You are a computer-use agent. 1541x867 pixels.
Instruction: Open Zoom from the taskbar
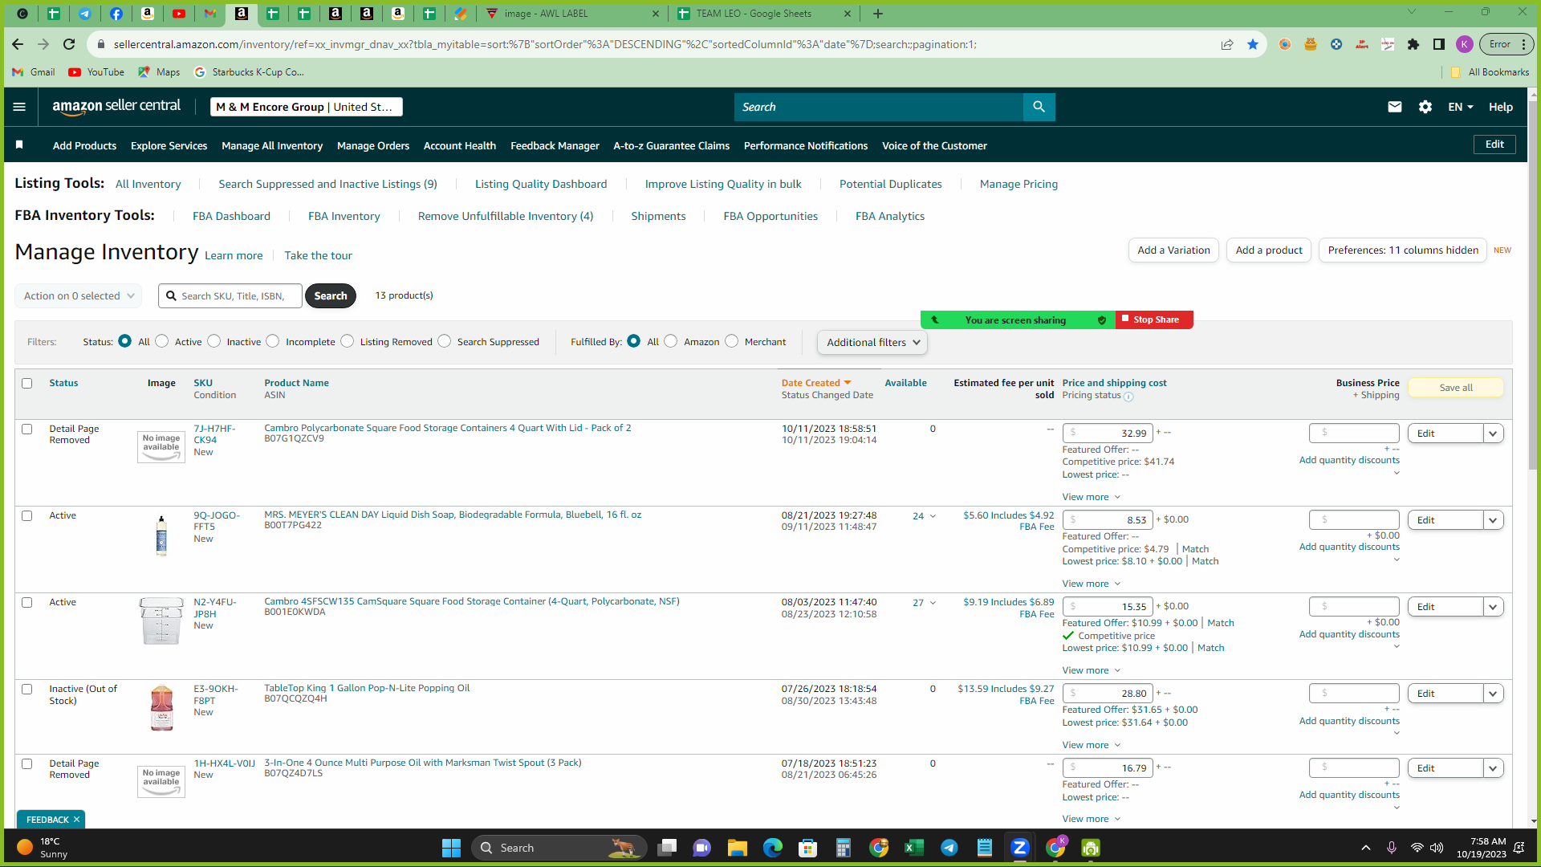tap(1019, 848)
